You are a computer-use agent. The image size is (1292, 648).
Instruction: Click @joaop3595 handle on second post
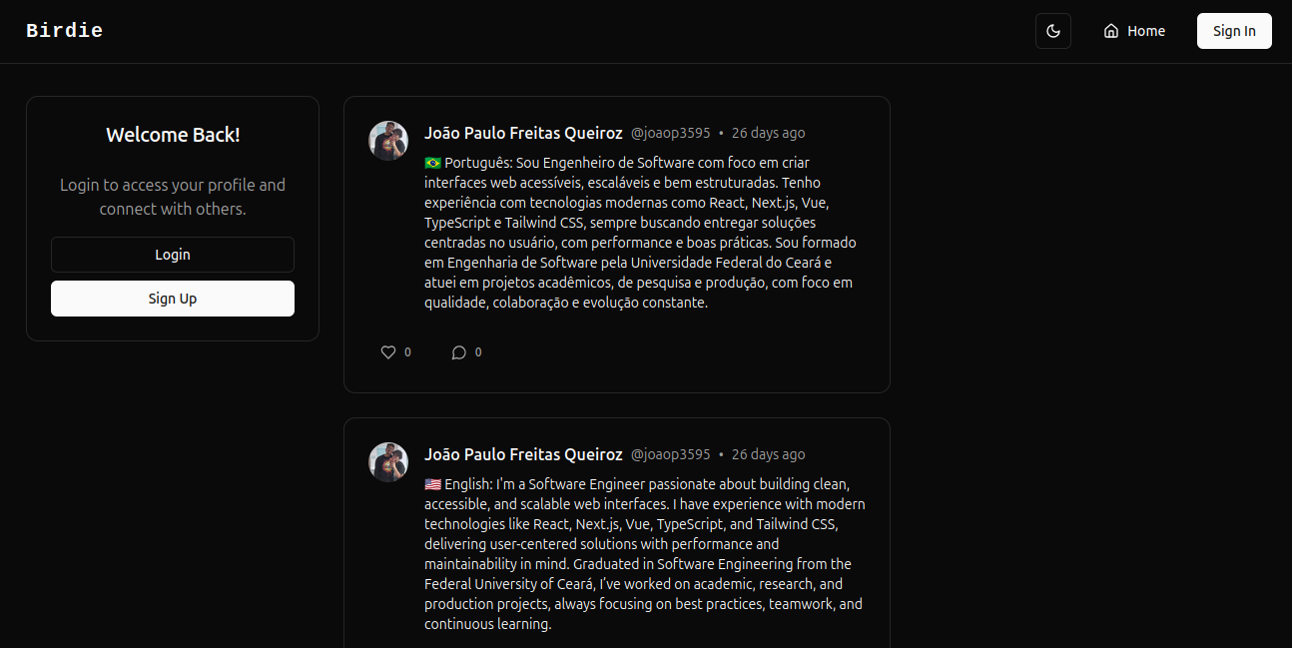[x=671, y=454]
